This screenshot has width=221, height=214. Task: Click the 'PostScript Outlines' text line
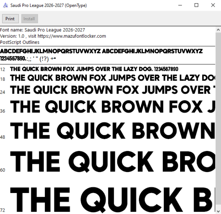(20, 42)
